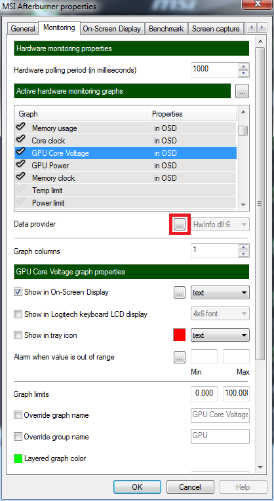Switch to the General tab
This screenshot has width=274, height=501.
click(x=23, y=28)
